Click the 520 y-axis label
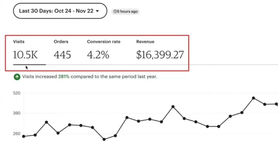The width and height of the screenshot is (278, 145). coord(17,93)
